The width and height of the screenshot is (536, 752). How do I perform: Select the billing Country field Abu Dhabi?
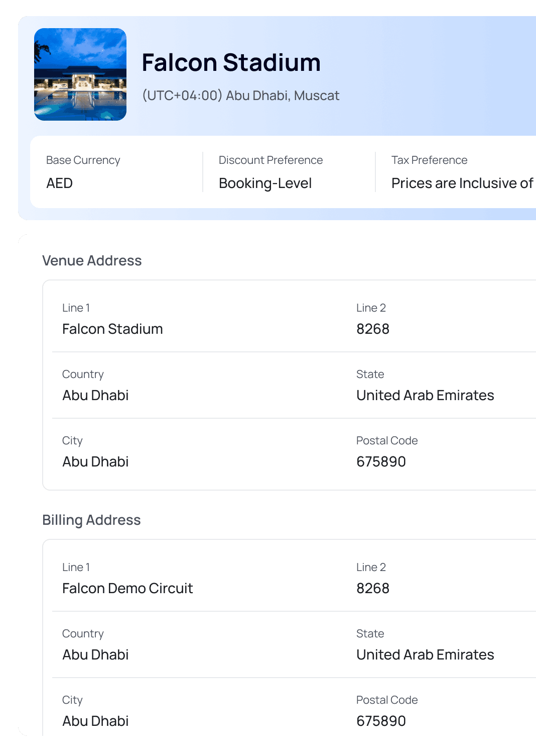coord(95,654)
